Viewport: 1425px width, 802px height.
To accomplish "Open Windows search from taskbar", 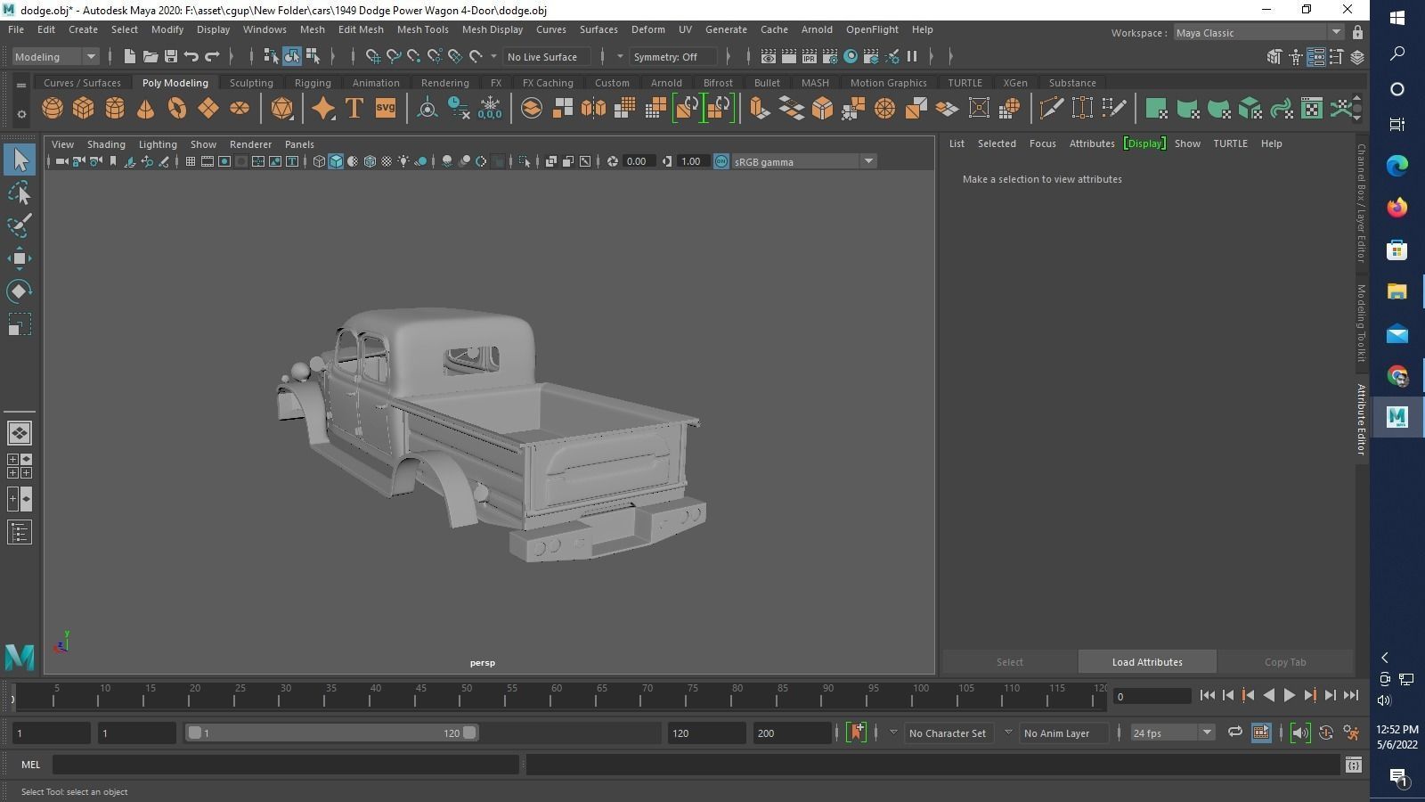I will [1397, 54].
